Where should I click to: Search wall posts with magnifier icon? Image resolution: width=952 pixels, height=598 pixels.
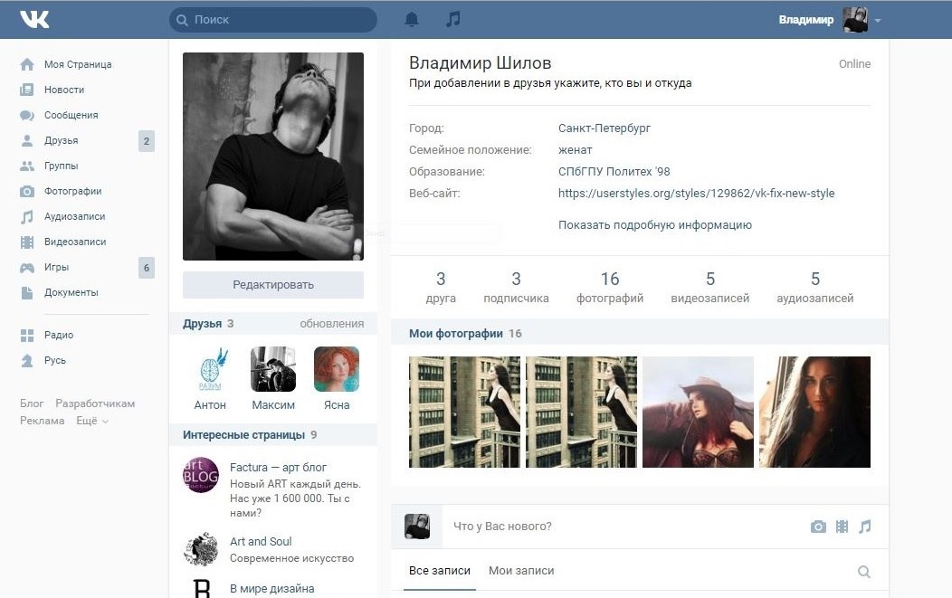[x=864, y=571]
